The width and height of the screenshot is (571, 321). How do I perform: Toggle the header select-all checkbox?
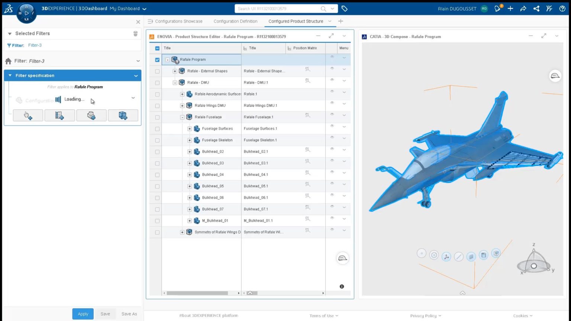tap(157, 48)
